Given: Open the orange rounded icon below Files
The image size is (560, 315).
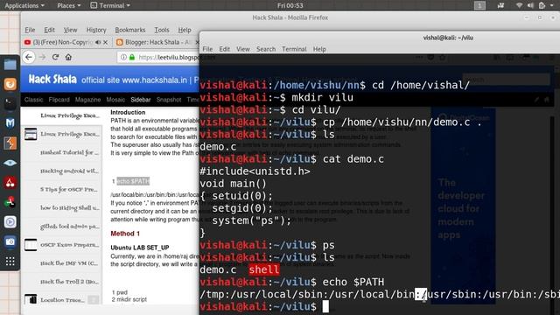Looking at the screenshot, I should [10, 84].
